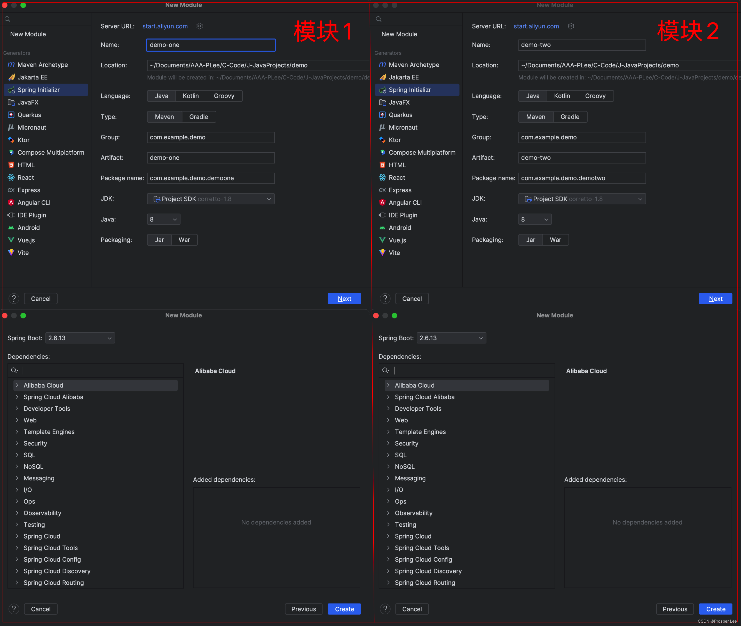Click HTML5 icon in left generators list

click(x=11, y=165)
